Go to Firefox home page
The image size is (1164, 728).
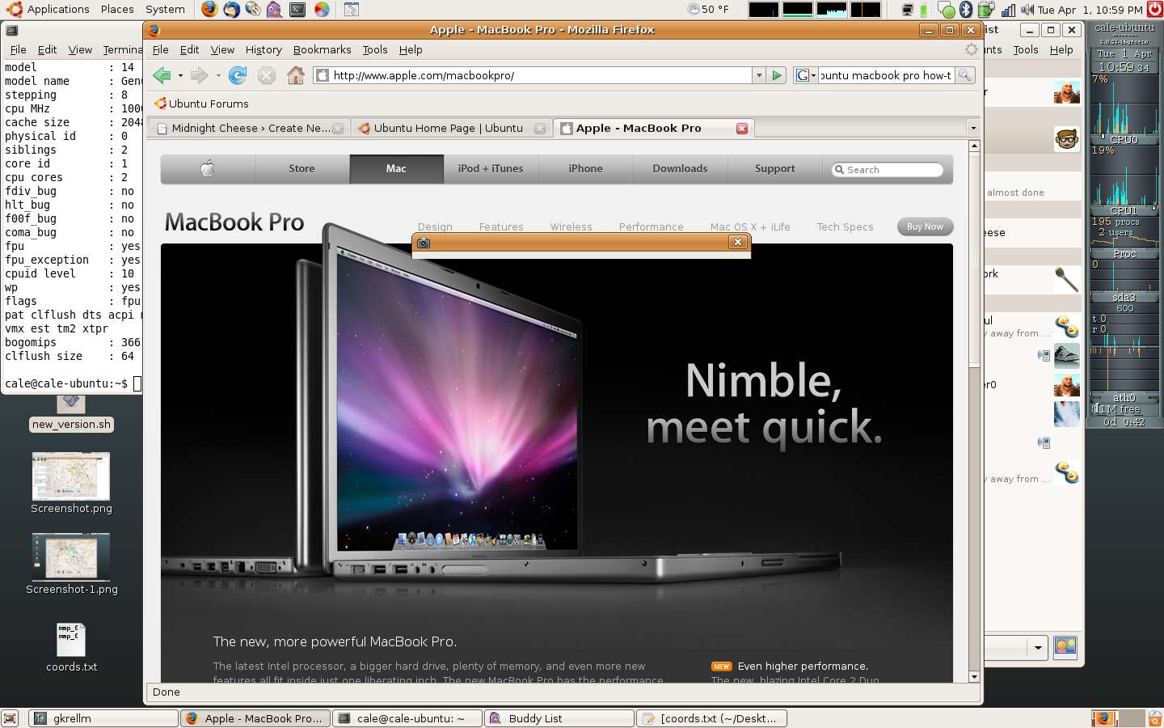click(296, 75)
